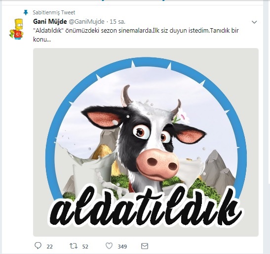
Task: Expand the tweet options chevron menu
Action: [x=254, y=22]
